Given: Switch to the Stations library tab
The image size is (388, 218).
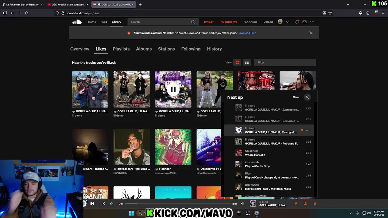Looking at the screenshot, I should [x=166, y=49].
